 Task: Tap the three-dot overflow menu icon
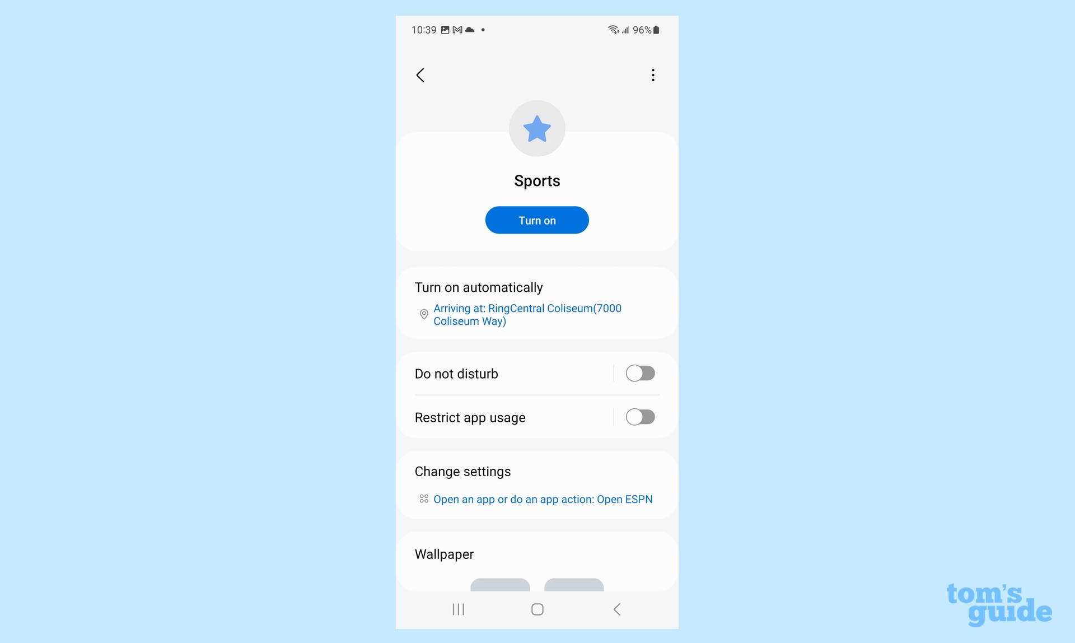(x=653, y=74)
